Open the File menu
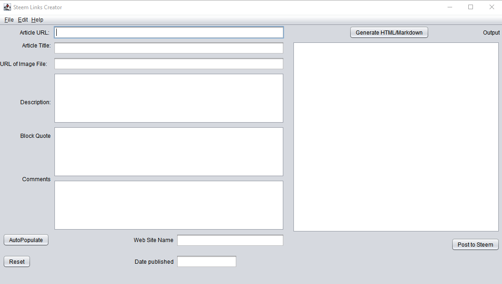Screen dimensions: 502x284 (9, 20)
